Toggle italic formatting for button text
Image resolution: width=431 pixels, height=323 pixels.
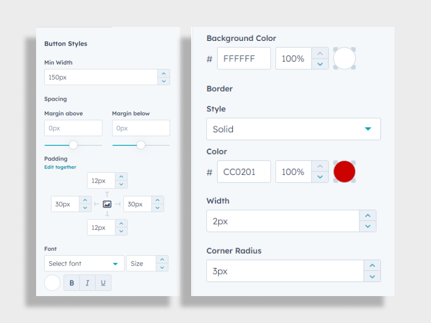pos(87,283)
